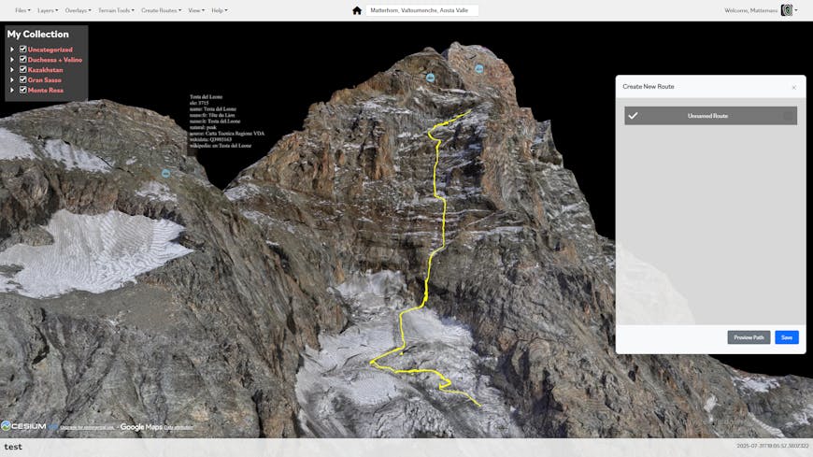
Task: Close the Create New Route dialog
Action: [x=793, y=88]
